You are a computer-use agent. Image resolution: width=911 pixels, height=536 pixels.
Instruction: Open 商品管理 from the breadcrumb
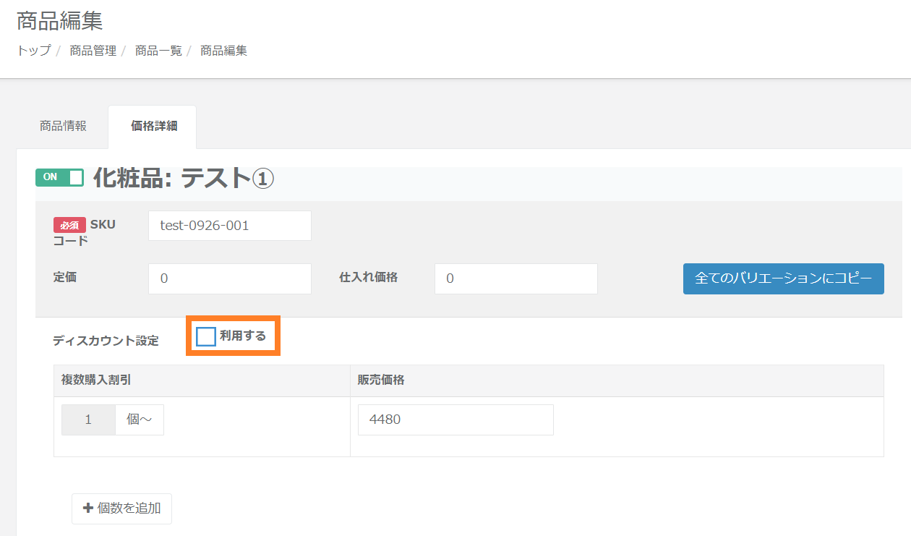[93, 51]
